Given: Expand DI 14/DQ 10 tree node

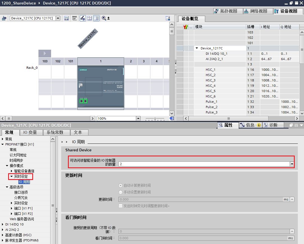Looking at the screenshot, I should [3, 224].
